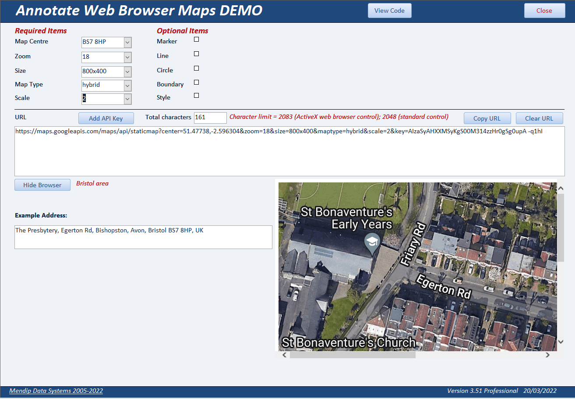Image resolution: width=575 pixels, height=399 pixels.
Task: Enable the Marker checkbox
Action: [197, 39]
